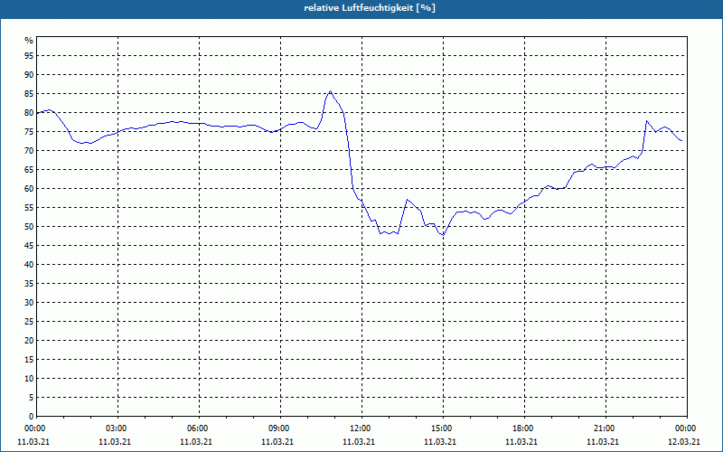Select the 70 y-axis label
This screenshot has width=723, height=452.
point(29,151)
